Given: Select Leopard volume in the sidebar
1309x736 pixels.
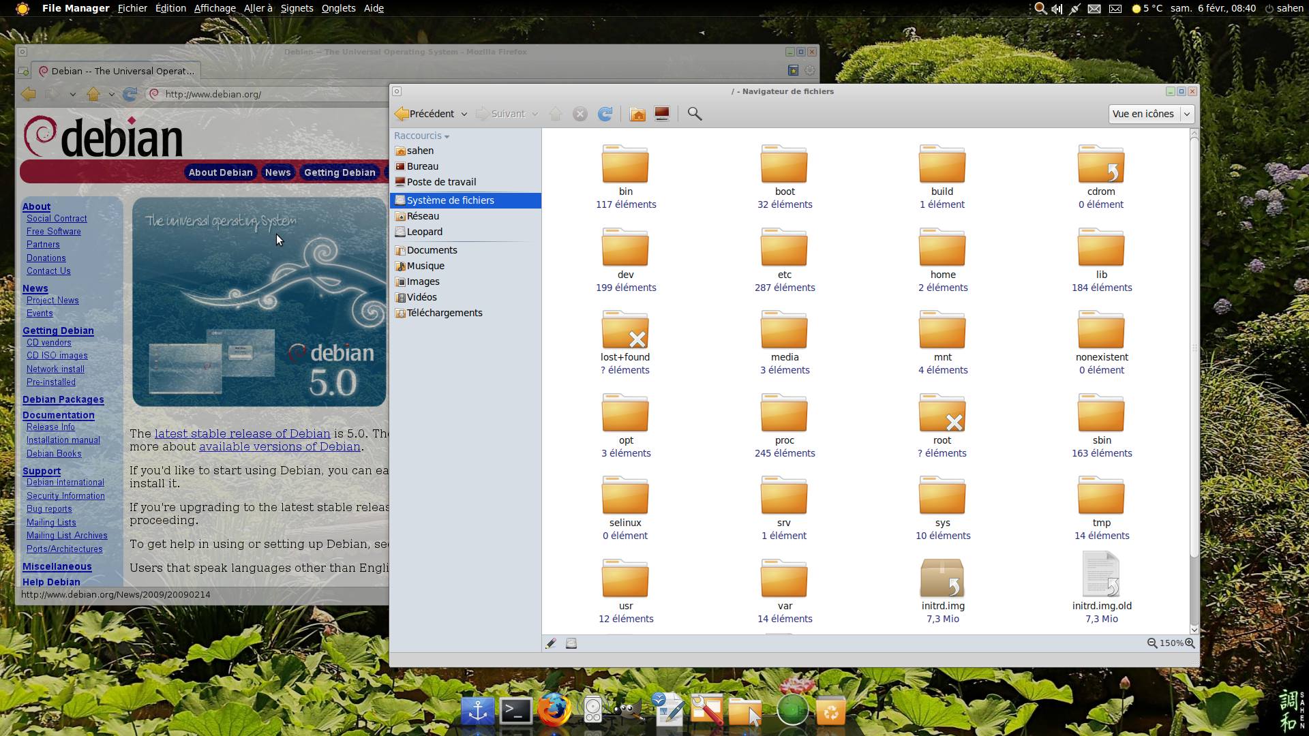Looking at the screenshot, I should (x=466, y=232).
